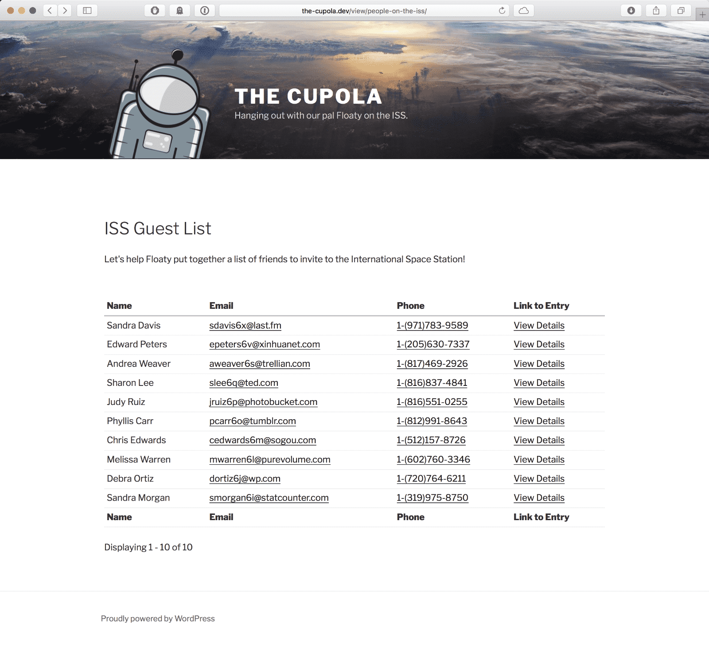Click phone link 1-(720)764-6211
The height and width of the screenshot is (646, 709).
(x=431, y=479)
